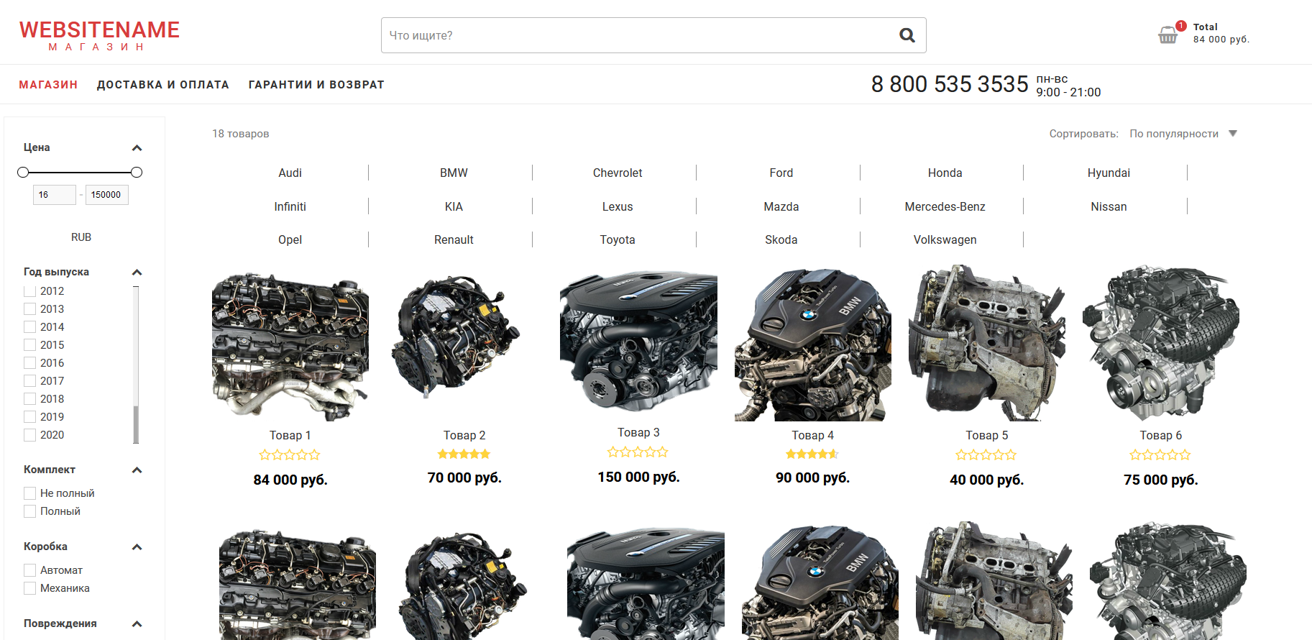Check the 2019 year checkbox
Image resolution: width=1312 pixels, height=640 pixels.
coord(29,417)
